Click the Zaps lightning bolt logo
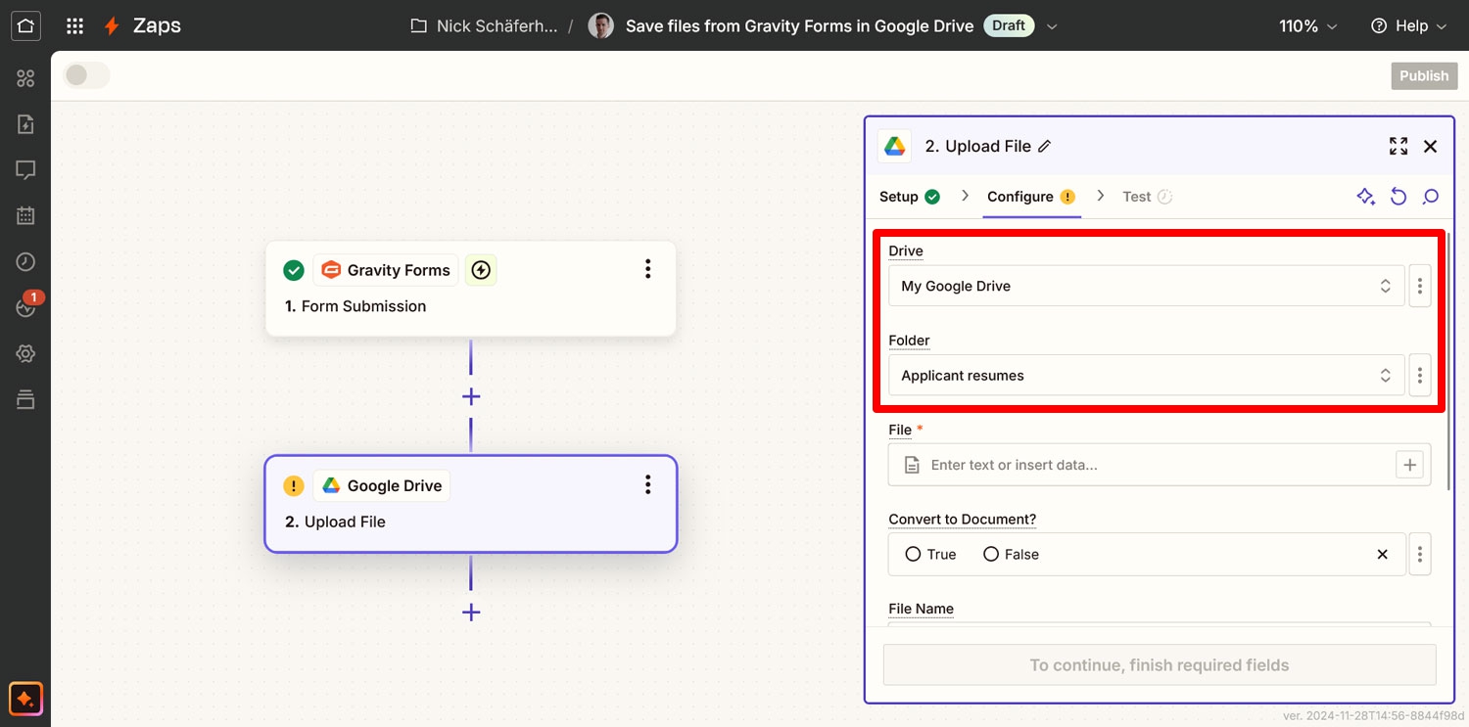 coord(114,26)
